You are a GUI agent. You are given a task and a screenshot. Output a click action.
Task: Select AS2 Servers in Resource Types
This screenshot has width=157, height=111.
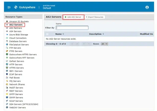pyautogui.click(x=16, y=25)
